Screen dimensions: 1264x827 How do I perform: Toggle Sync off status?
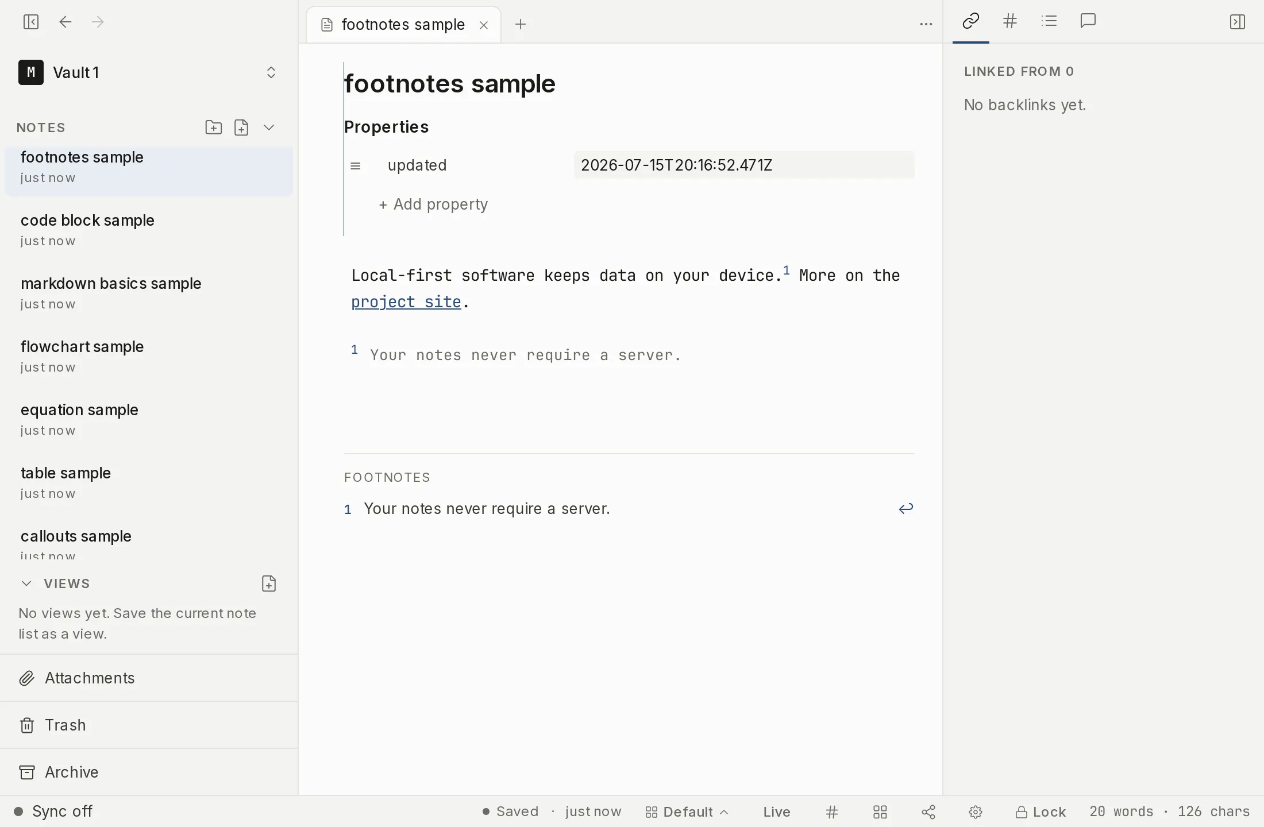tap(53, 811)
